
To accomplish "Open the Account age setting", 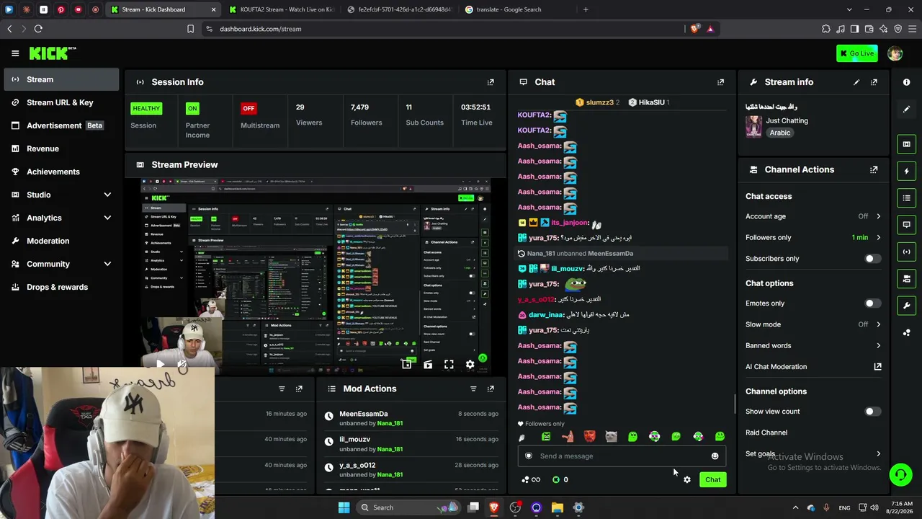I will pyautogui.click(x=813, y=216).
